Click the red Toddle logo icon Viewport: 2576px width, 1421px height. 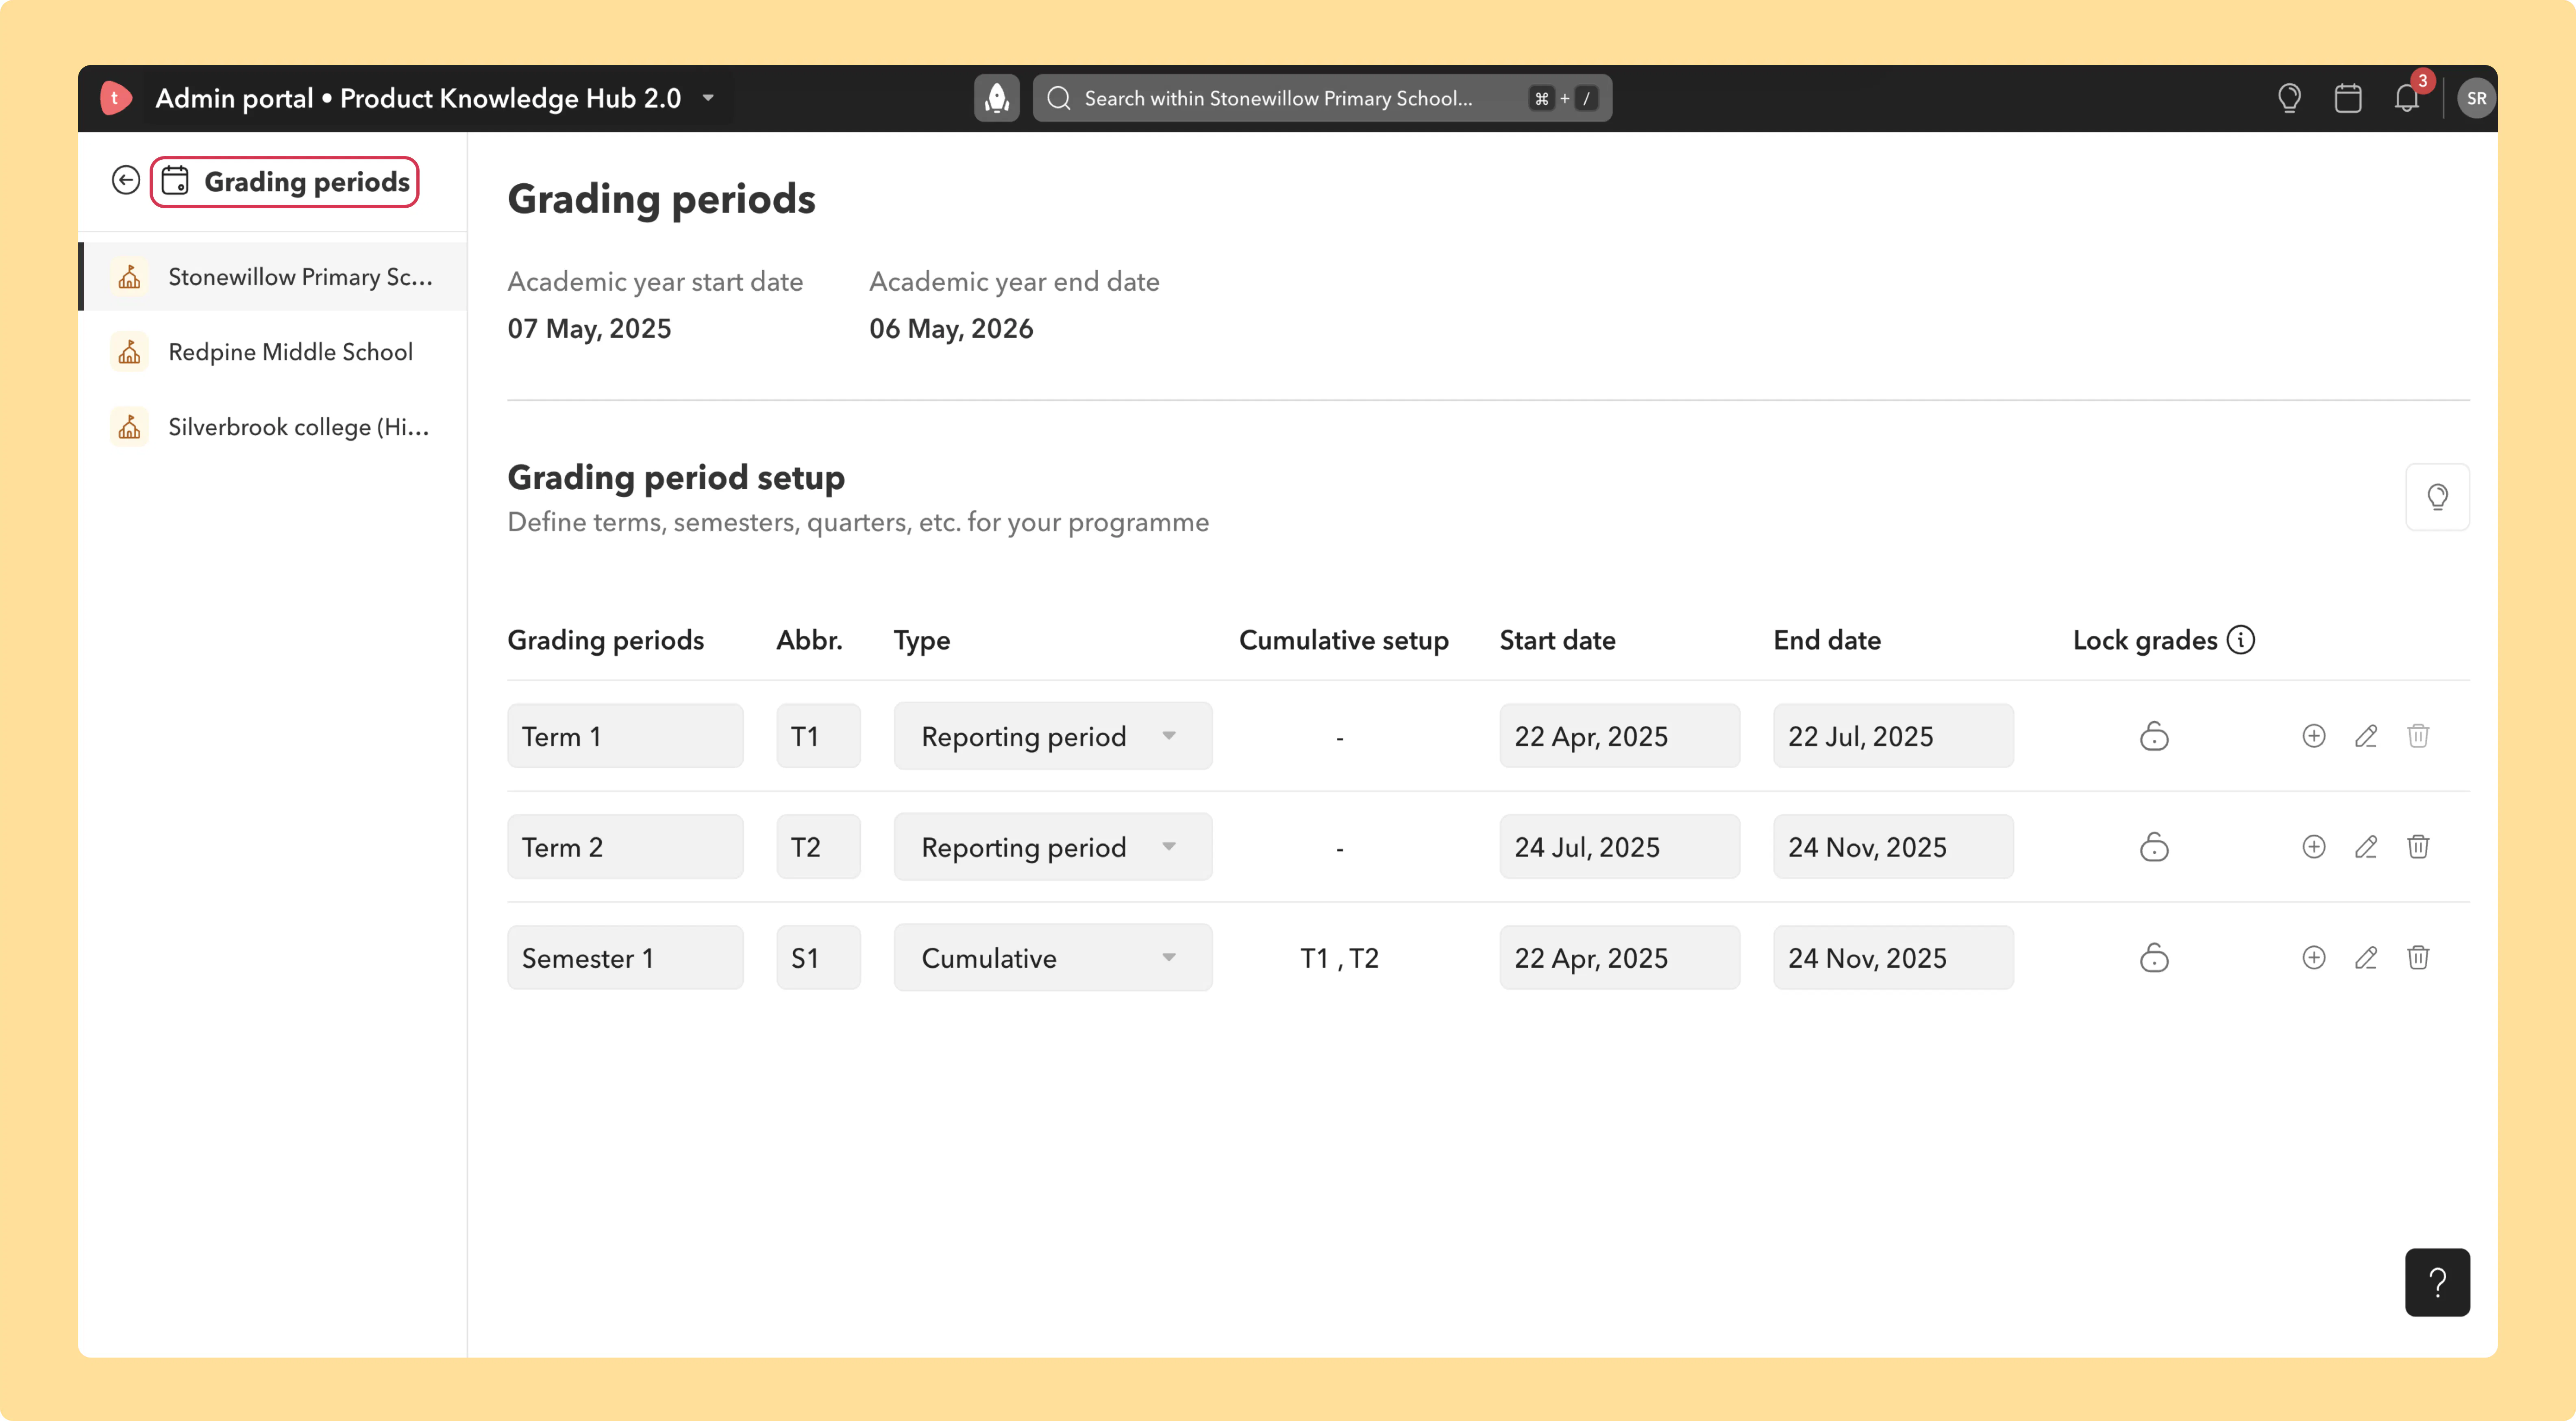pyautogui.click(x=115, y=98)
